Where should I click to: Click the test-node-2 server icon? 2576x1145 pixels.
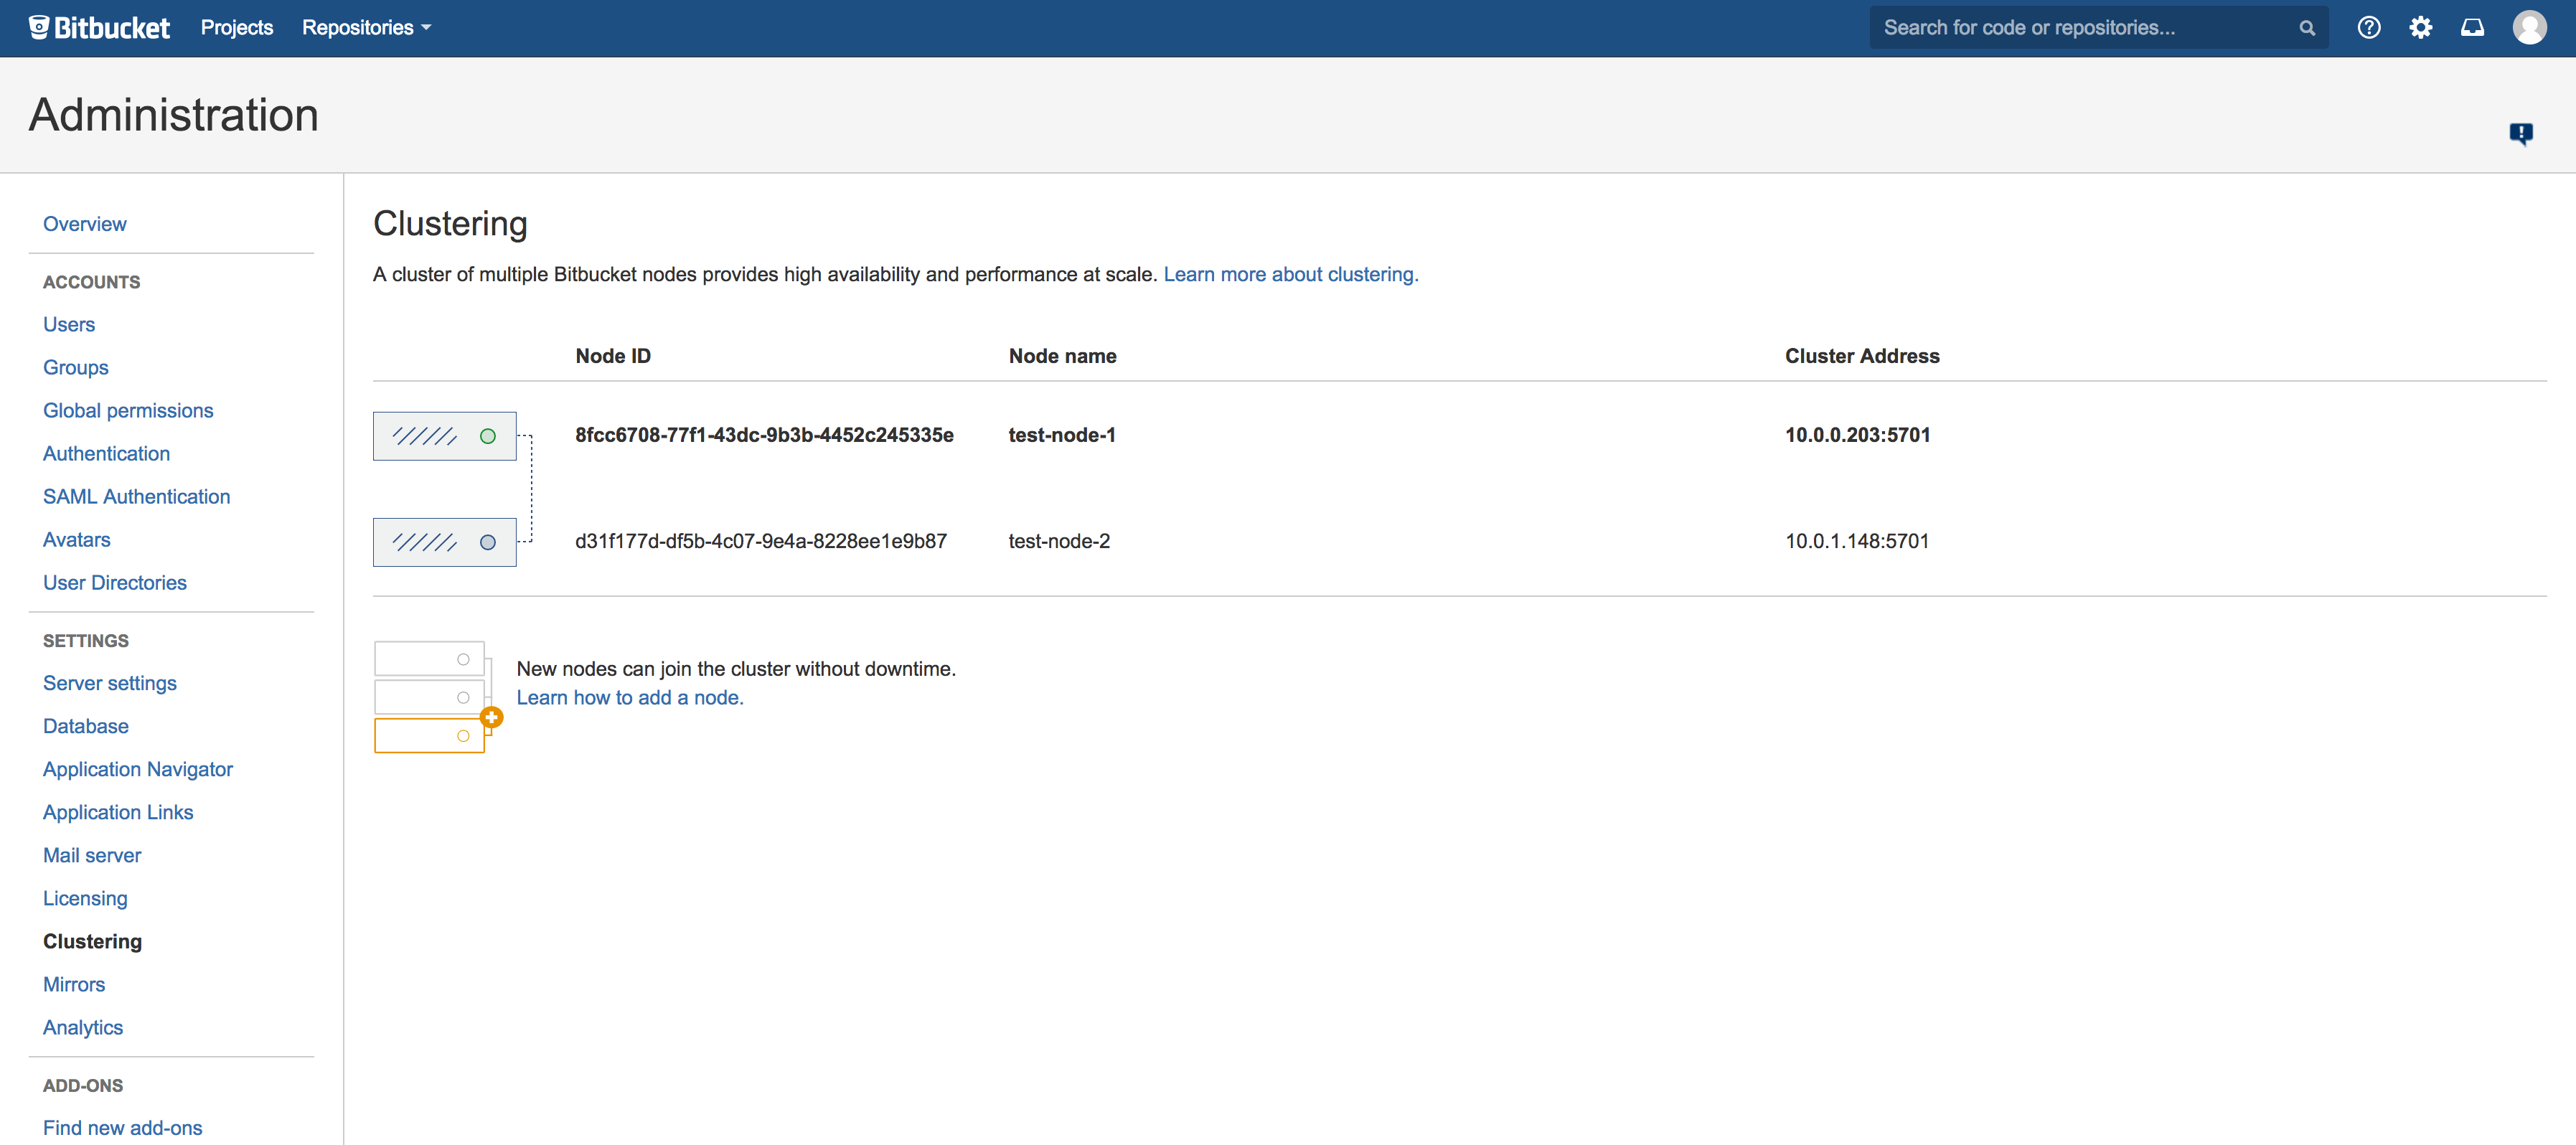click(445, 542)
